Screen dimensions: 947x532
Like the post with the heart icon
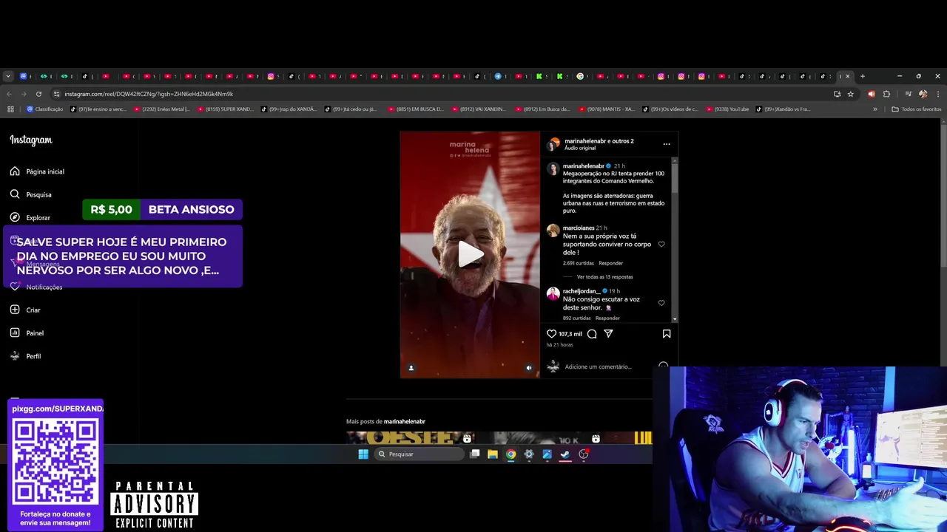point(551,334)
